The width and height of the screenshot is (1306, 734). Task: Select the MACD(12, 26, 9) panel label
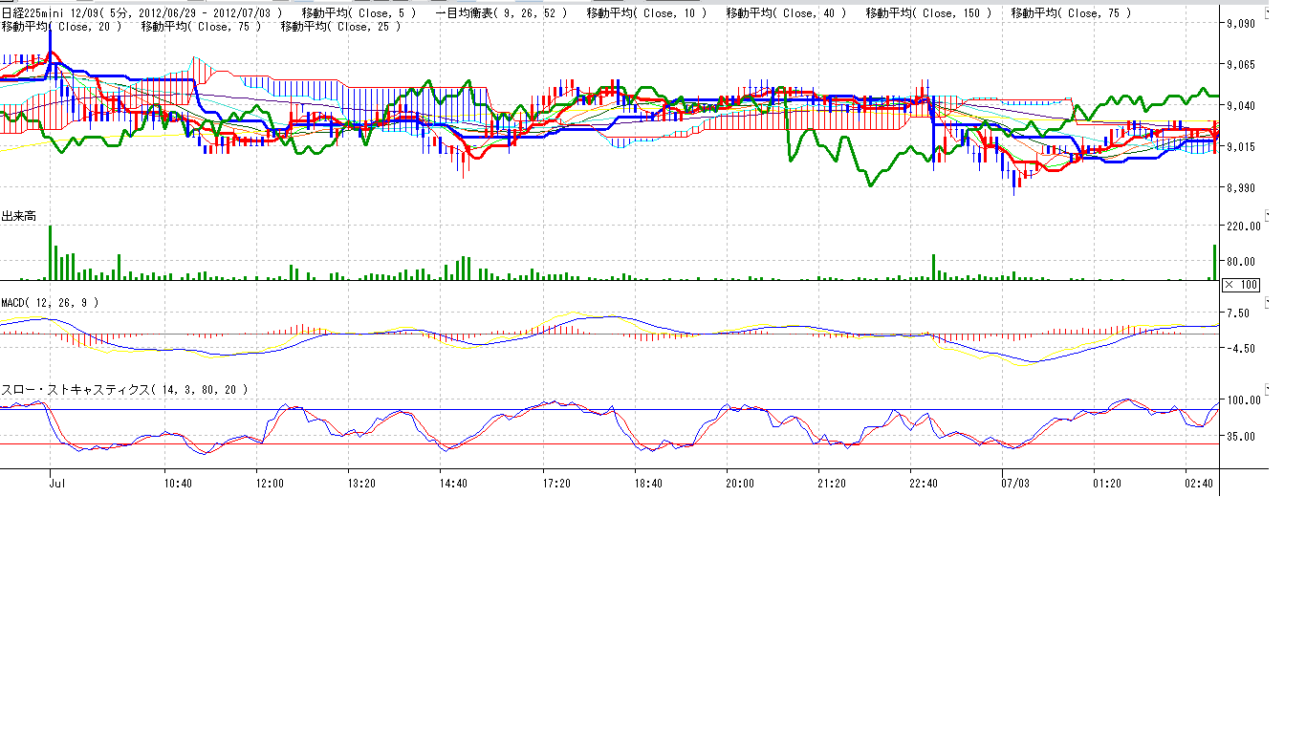click(x=49, y=303)
